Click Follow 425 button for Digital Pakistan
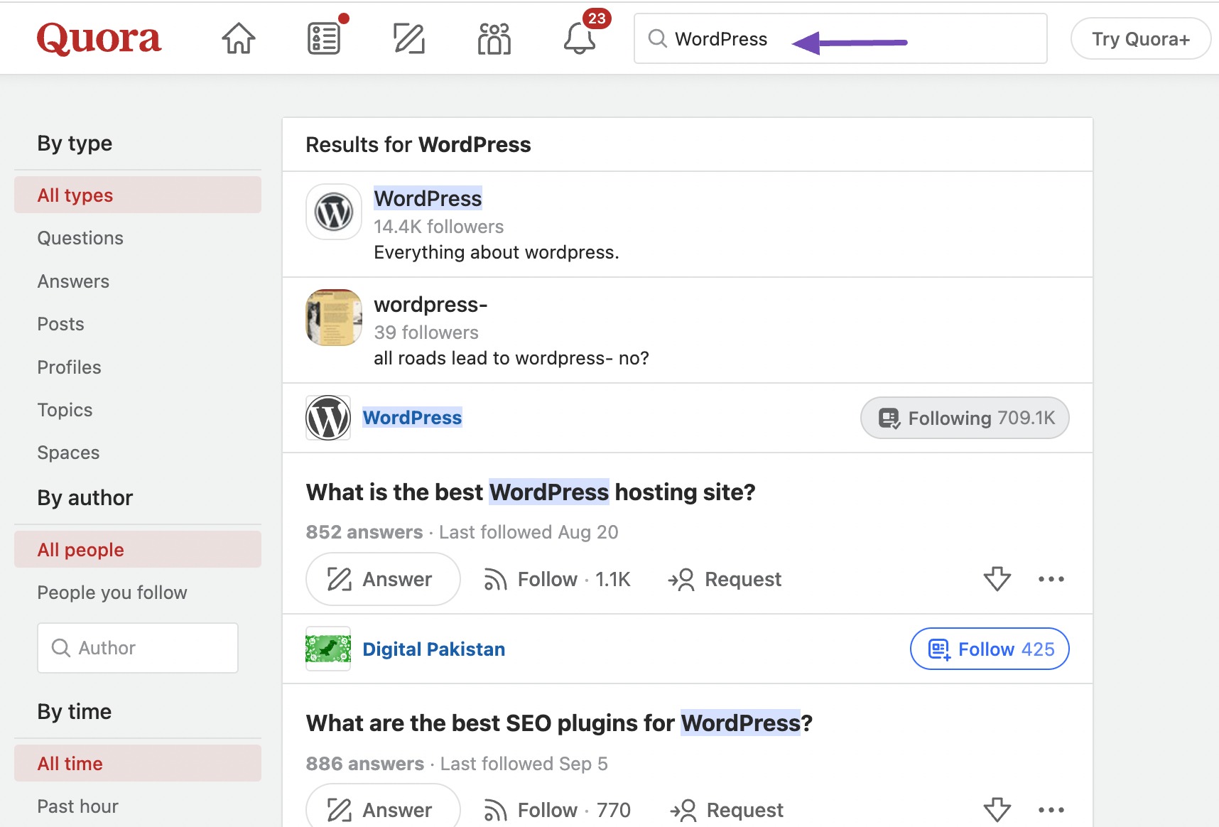The image size is (1219, 827). pyautogui.click(x=990, y=649)
